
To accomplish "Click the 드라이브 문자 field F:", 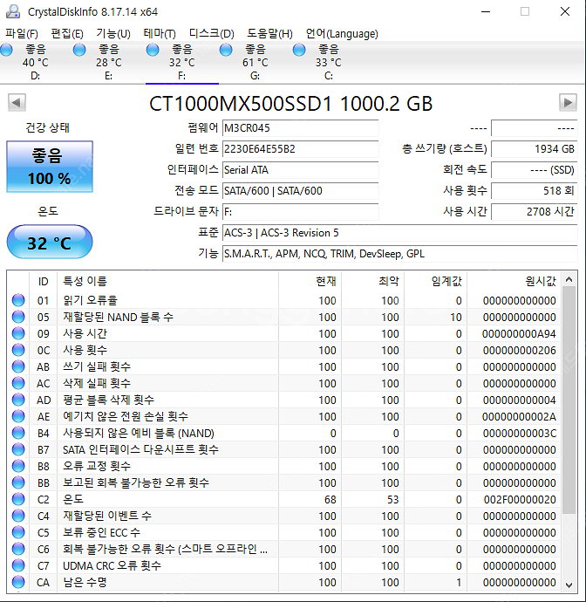I will (x=301, y=211).
